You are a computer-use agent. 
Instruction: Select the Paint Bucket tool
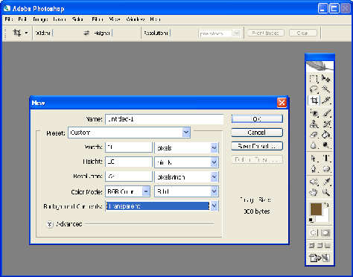325,135
